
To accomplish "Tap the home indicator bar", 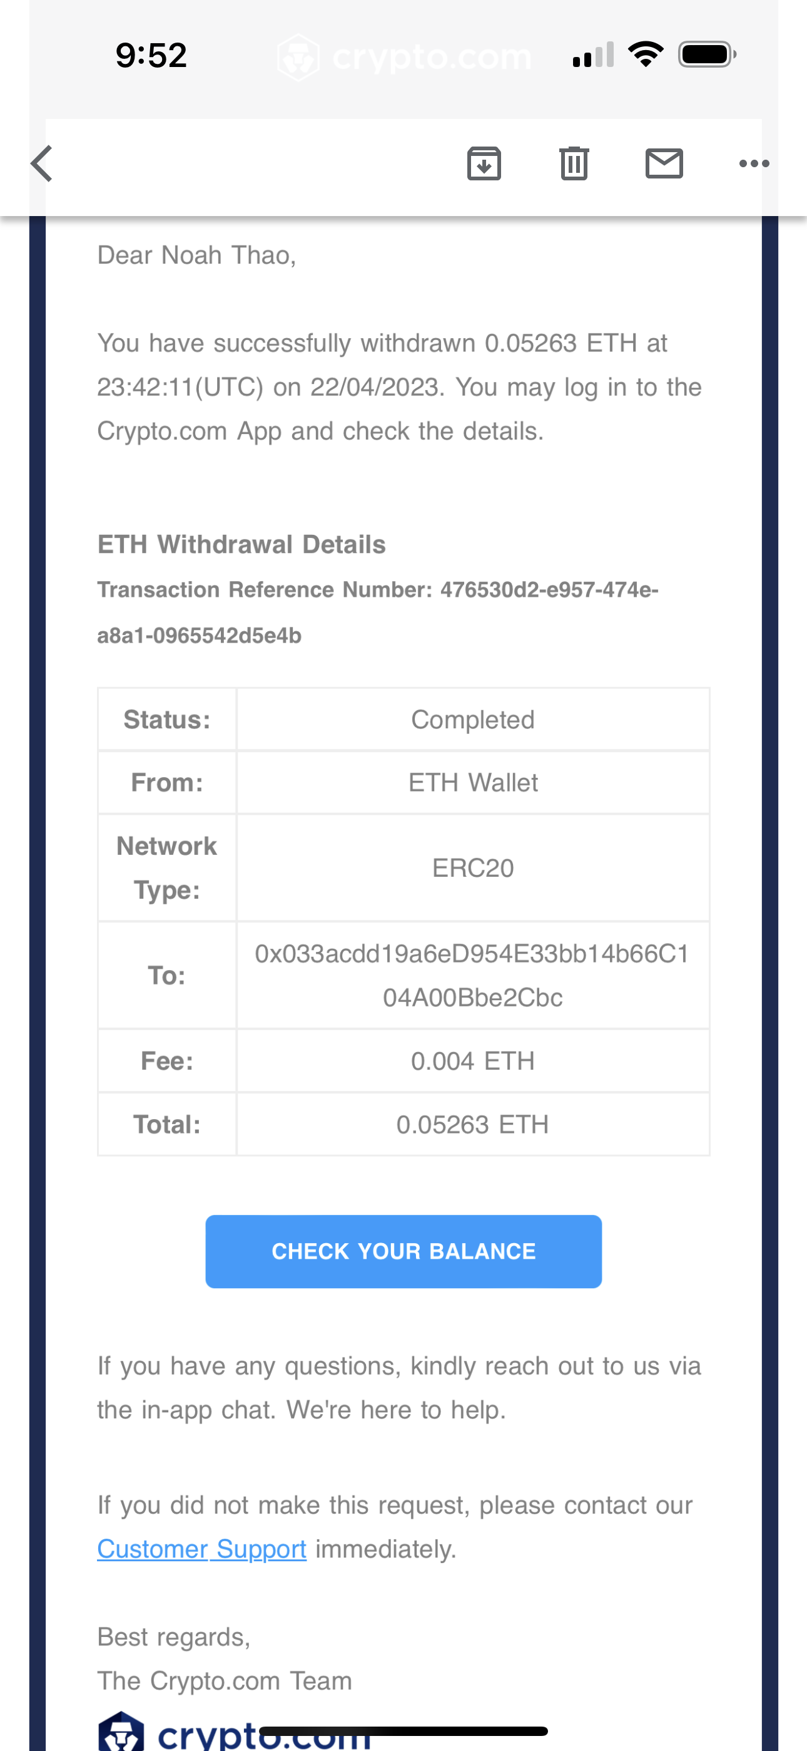I will (x=403, y=1730).
